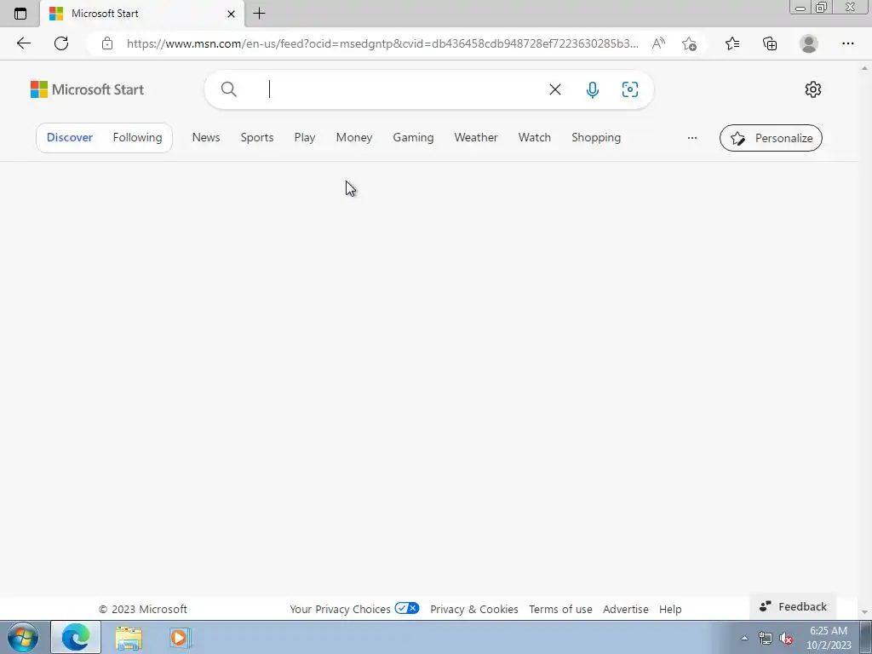
Task: Open the Windows Start menu
Action: coord(23,637)
